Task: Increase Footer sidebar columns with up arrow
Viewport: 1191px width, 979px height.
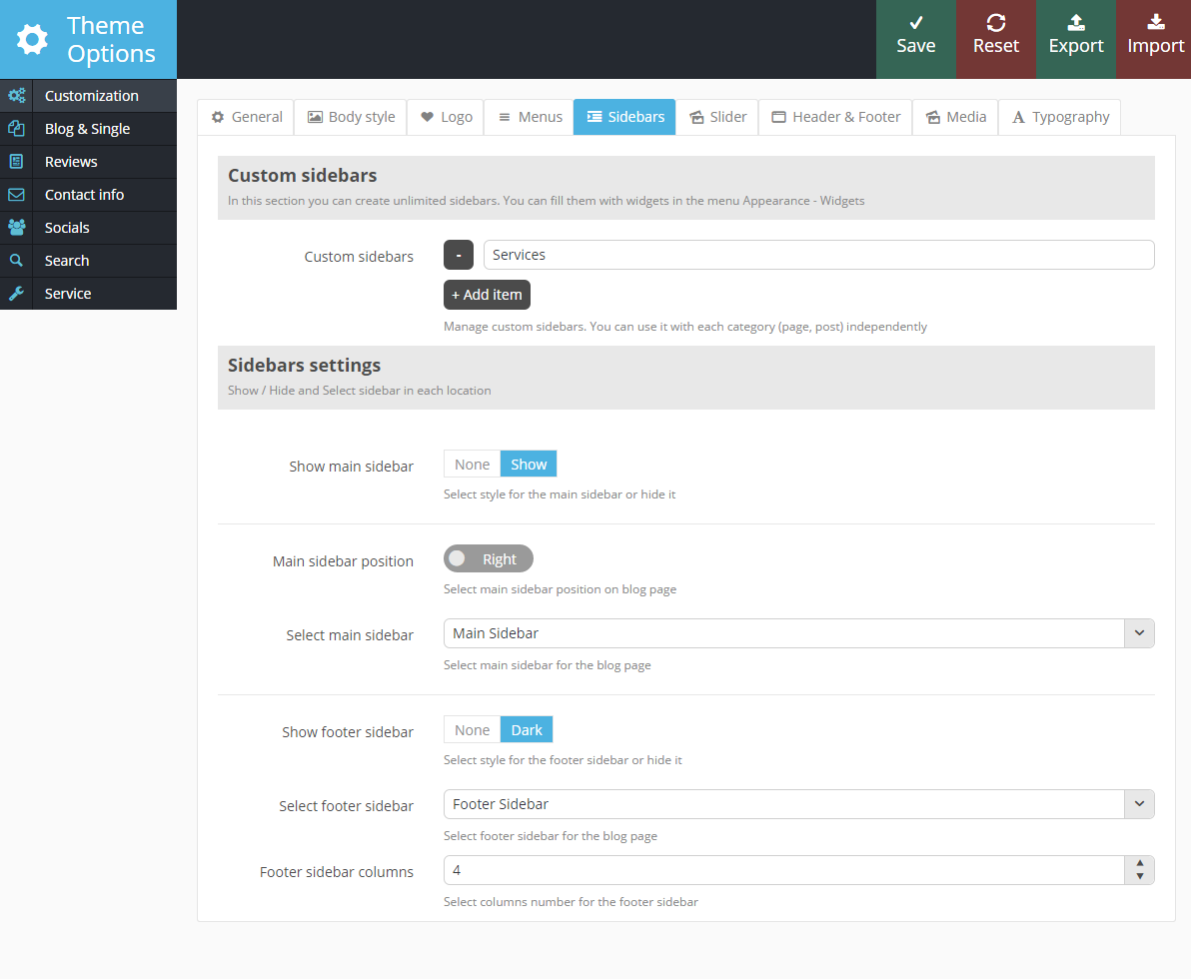Action: (x=1139, y=864)
